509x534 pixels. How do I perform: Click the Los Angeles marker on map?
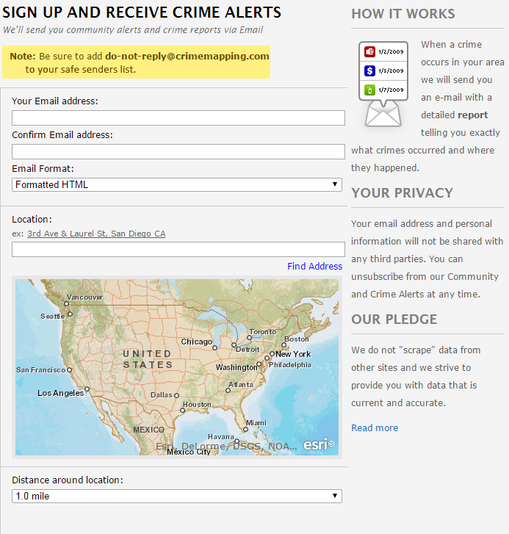coord(87,389)
